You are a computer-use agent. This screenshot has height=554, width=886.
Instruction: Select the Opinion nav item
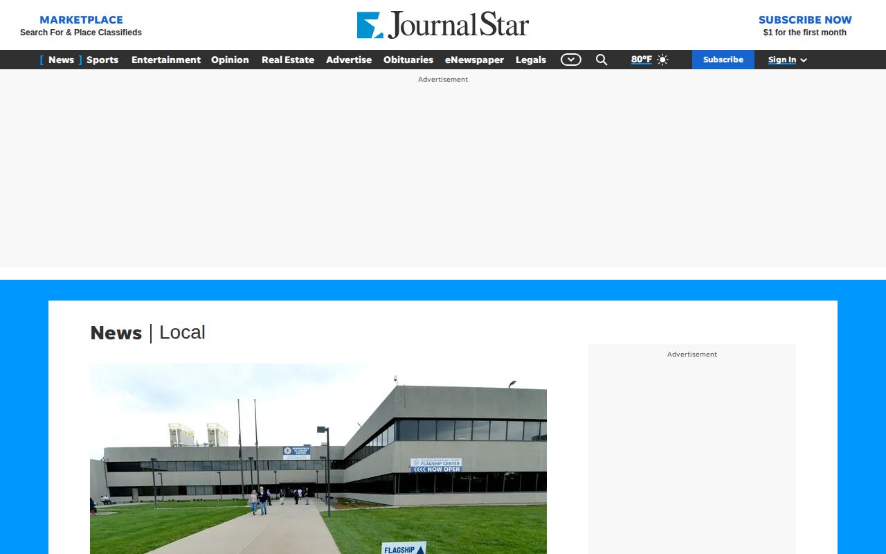coord(230,60)
